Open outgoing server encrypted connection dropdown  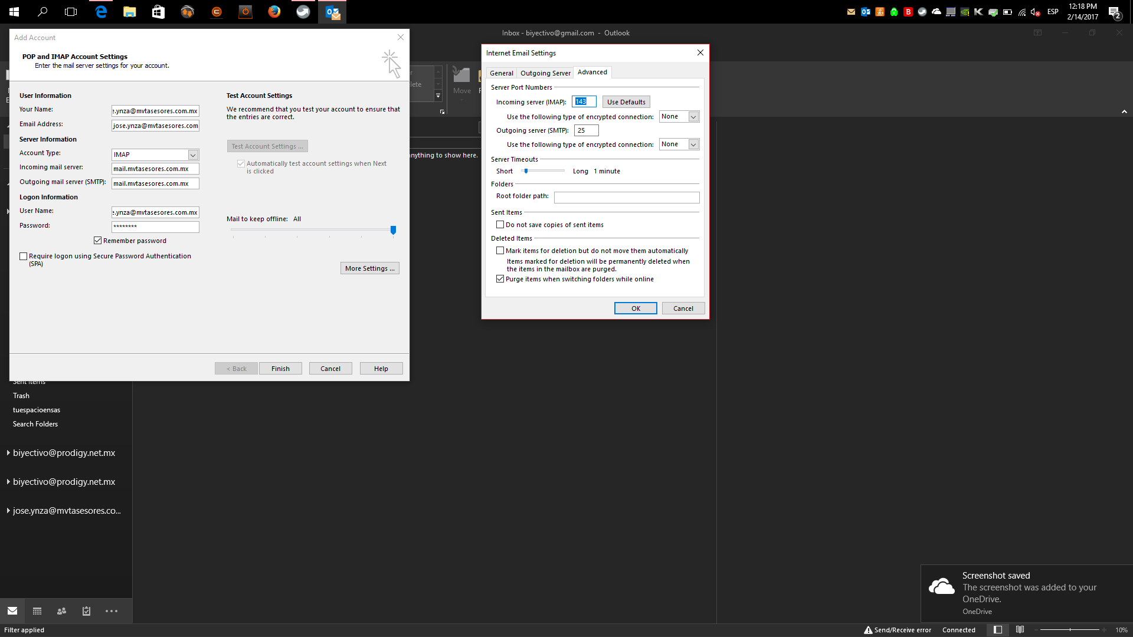click(x=694, y=145)
